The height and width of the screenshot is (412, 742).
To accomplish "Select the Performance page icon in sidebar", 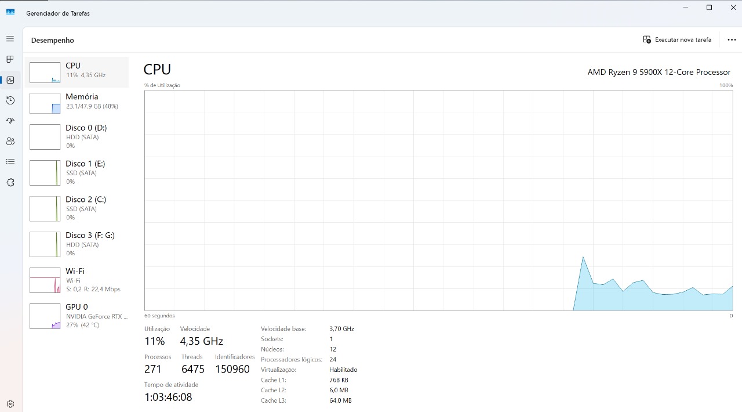I will (10, 80).
